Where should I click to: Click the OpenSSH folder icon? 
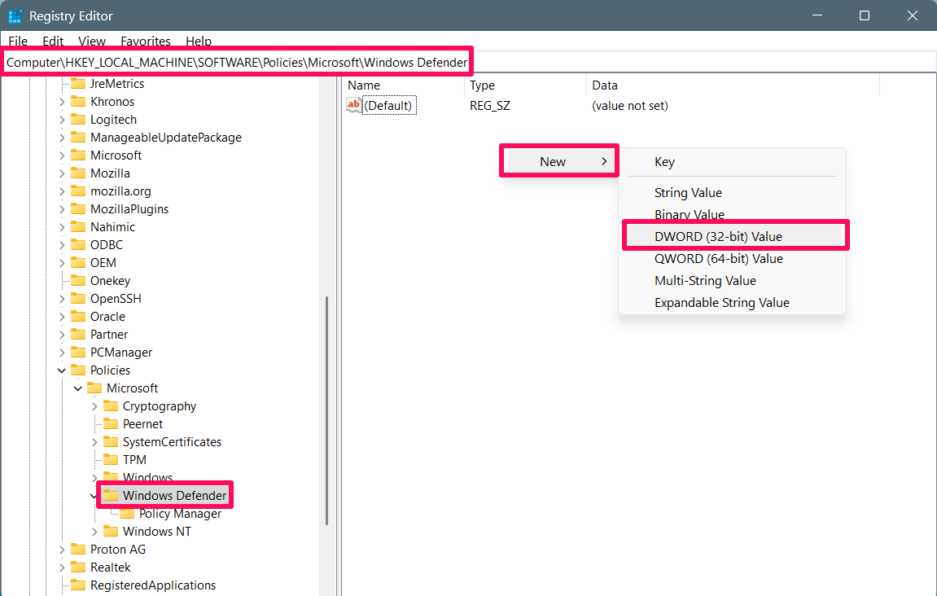coord(78,299)
